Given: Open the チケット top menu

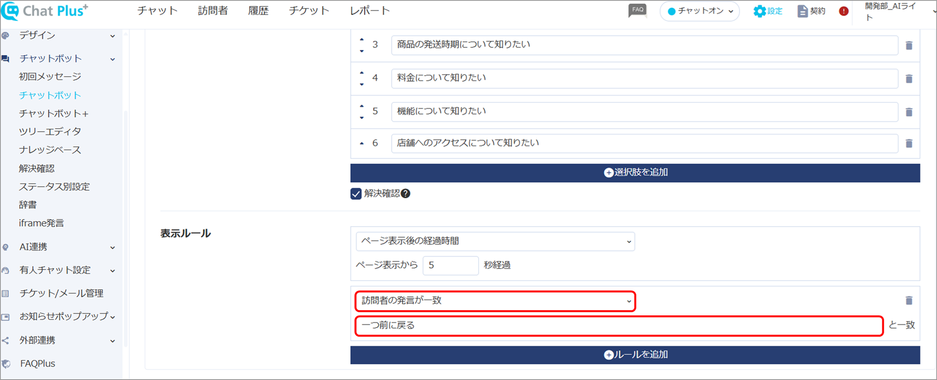Looking at the screenshot, I should point(309,11).
